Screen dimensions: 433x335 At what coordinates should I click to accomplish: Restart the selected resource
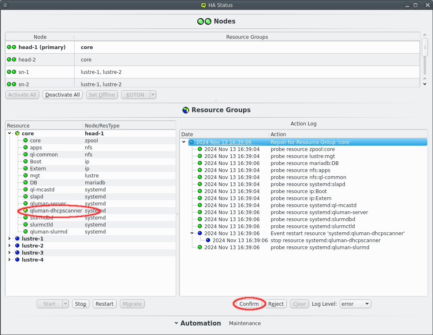[x=105, y=304]
